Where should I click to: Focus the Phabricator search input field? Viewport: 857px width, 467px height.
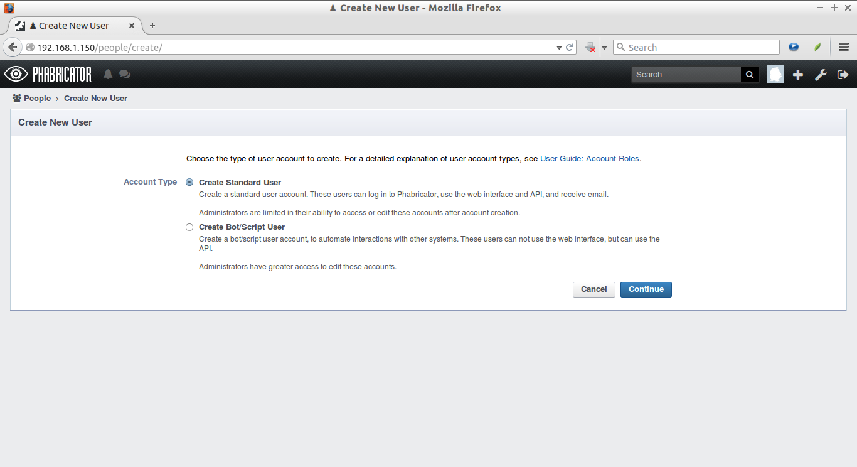tap(686, 74)
